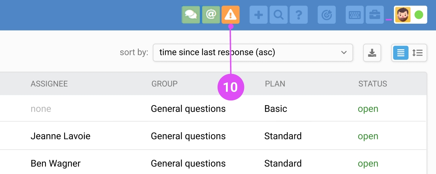Image resolution: width=436 pixels, height=174 pixels.
Task: Click the target goals icon
Action: point(327,15)
